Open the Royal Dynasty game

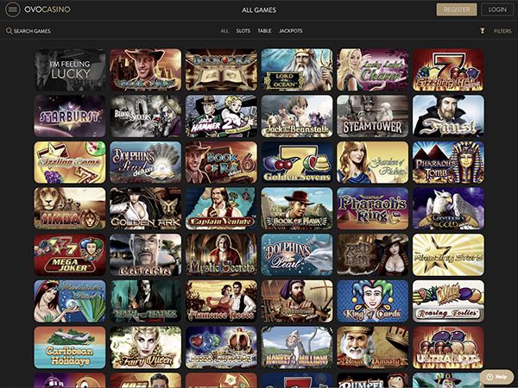(373, 347)
